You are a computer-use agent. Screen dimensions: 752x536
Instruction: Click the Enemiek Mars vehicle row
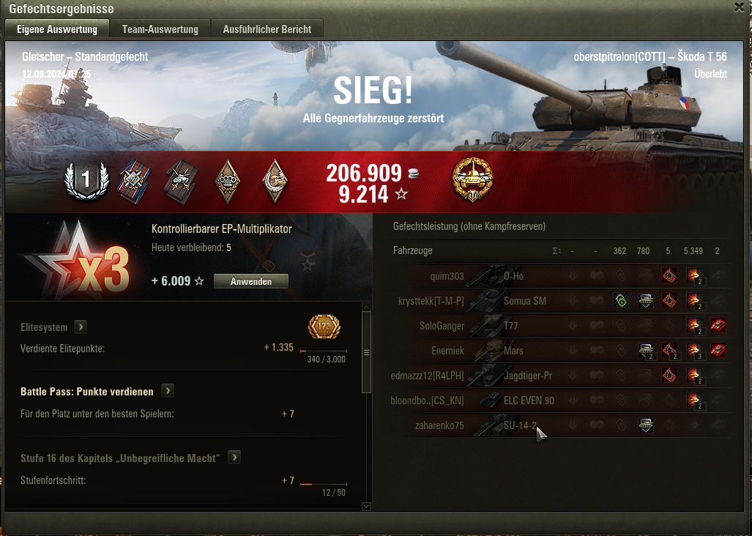pyautogui.click(x=561, y=351)
